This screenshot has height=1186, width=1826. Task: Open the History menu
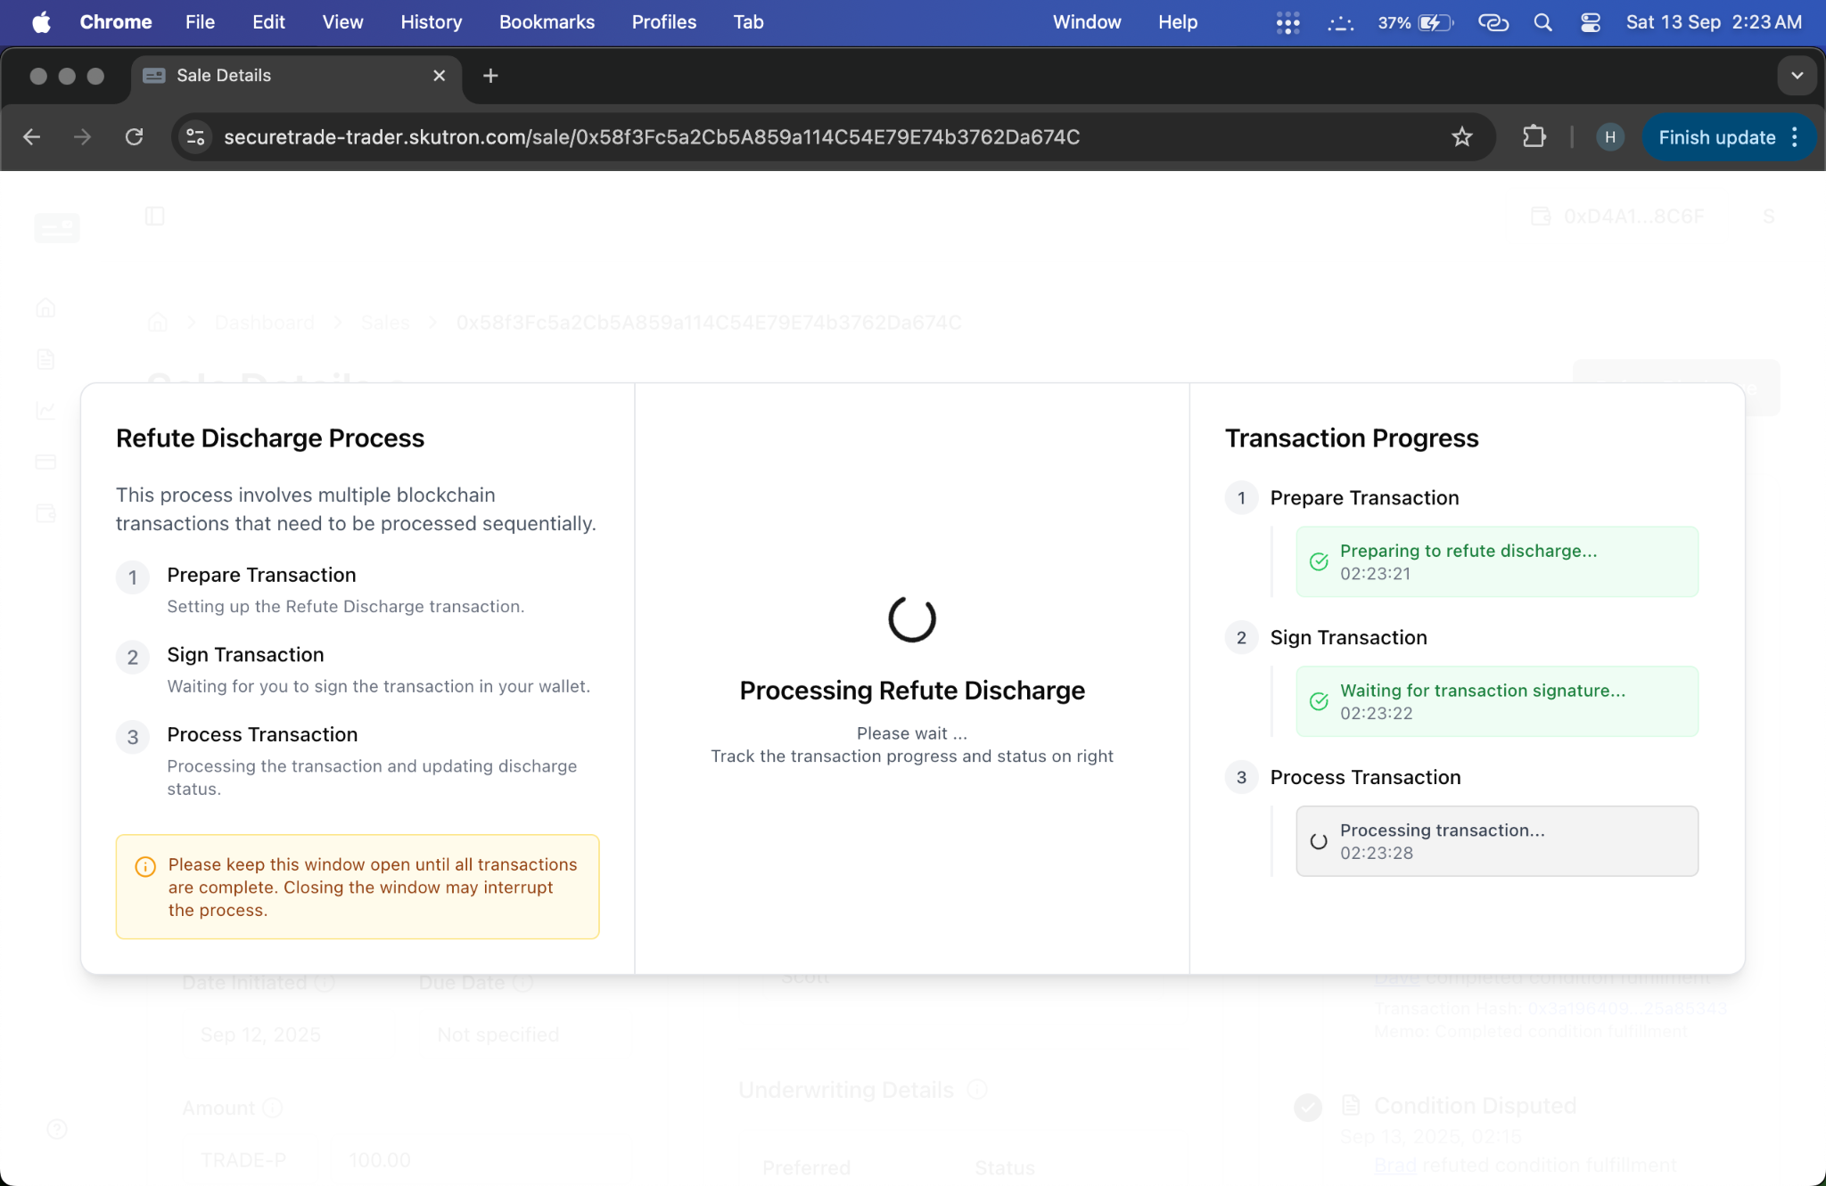coord(431,22)
